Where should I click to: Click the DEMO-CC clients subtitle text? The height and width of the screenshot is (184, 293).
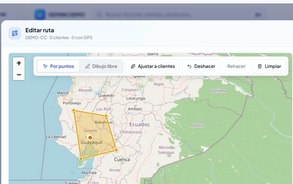click(x=59, y=38)
